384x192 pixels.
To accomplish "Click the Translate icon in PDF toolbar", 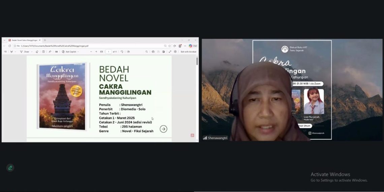I will click(56, 52).
